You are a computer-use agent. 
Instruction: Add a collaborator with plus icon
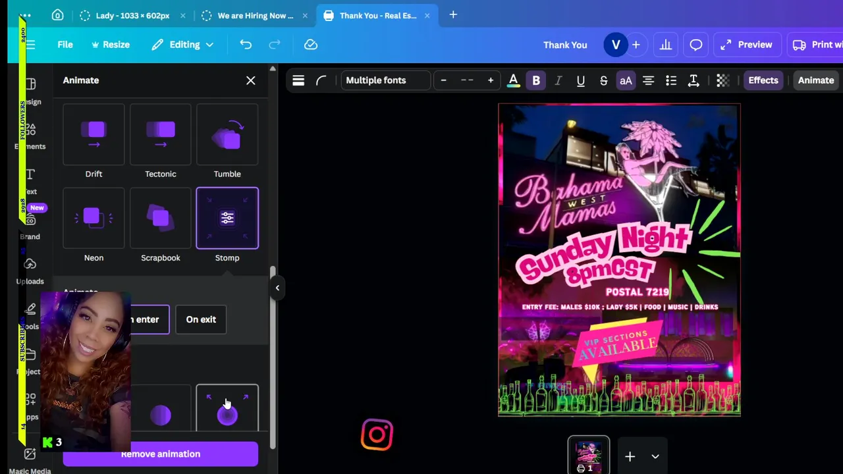(636, 45)
